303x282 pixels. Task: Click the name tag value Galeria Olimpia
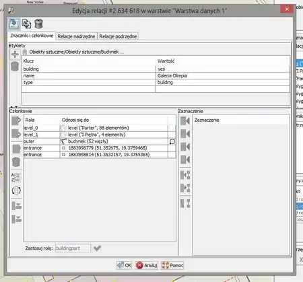[x=172, y=75]
